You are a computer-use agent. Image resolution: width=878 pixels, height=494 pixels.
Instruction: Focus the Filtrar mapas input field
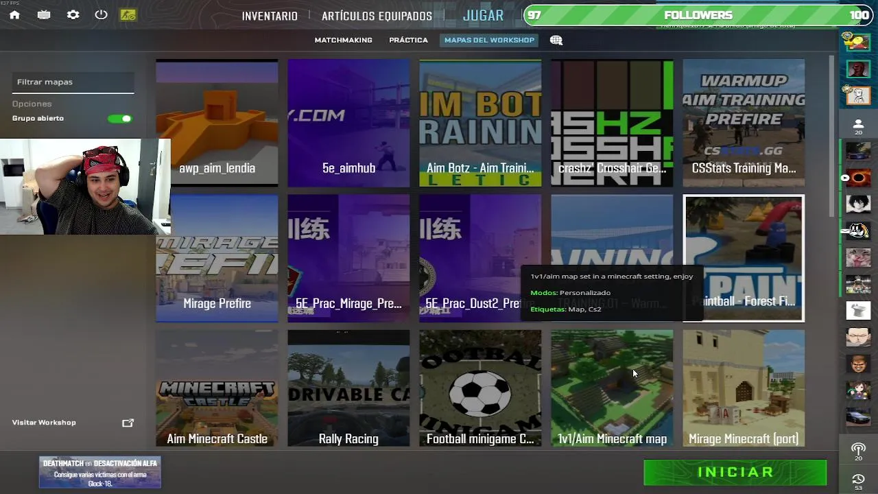pos(73,82)
